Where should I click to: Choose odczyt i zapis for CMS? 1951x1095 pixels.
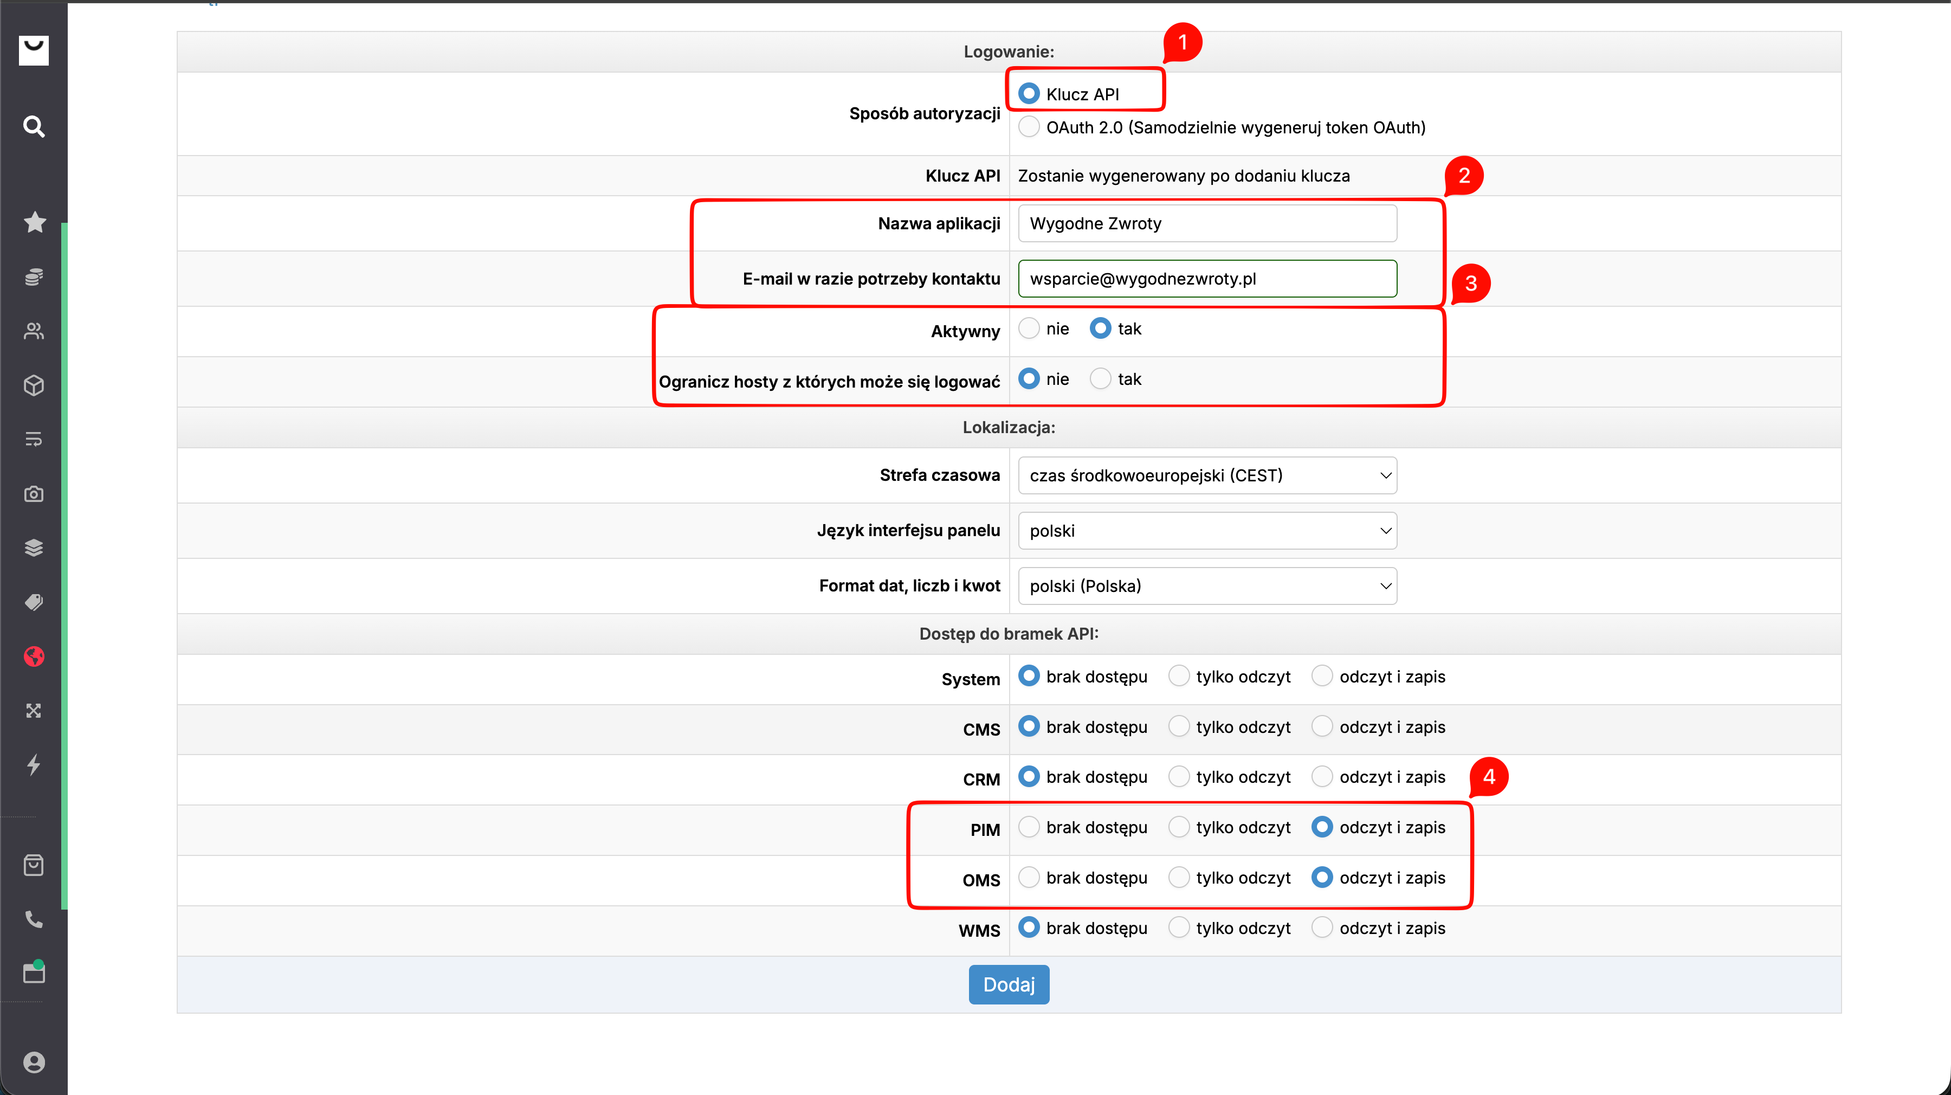1322,726
